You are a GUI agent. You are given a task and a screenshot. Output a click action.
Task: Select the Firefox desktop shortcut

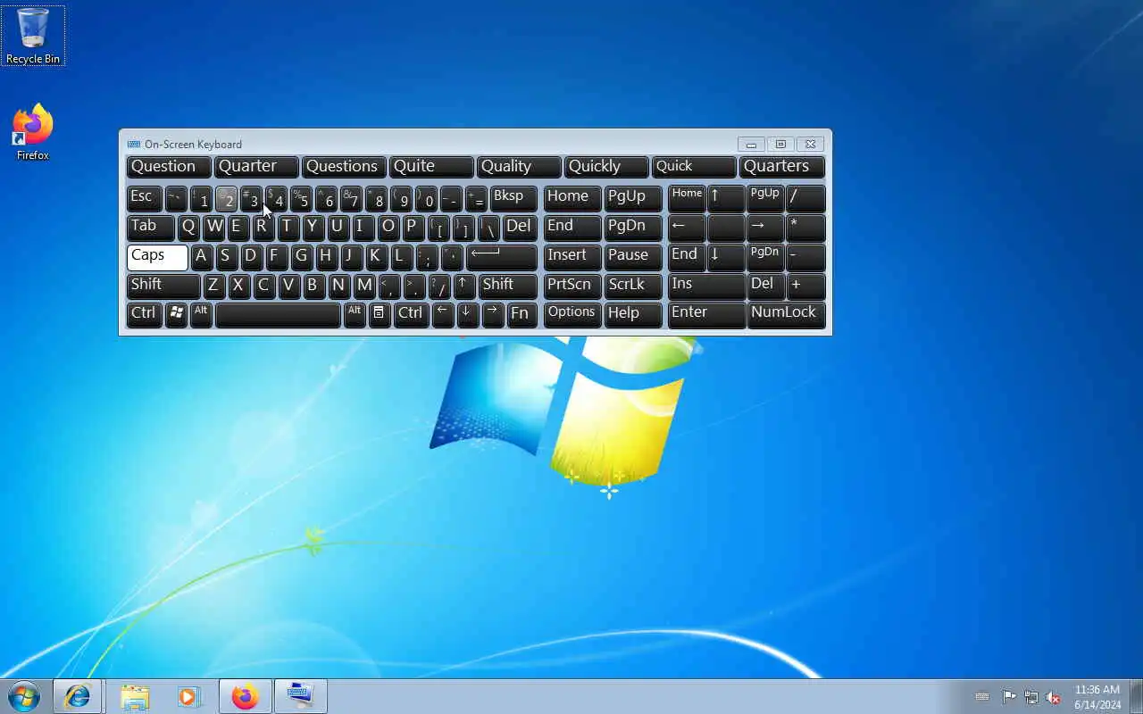33,132
